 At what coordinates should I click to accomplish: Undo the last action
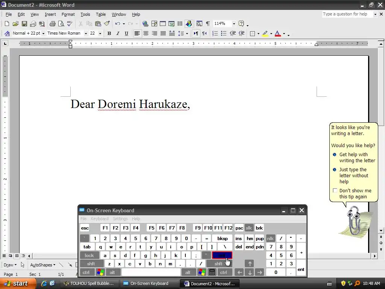pyautogui.click(x=118, y=24)
